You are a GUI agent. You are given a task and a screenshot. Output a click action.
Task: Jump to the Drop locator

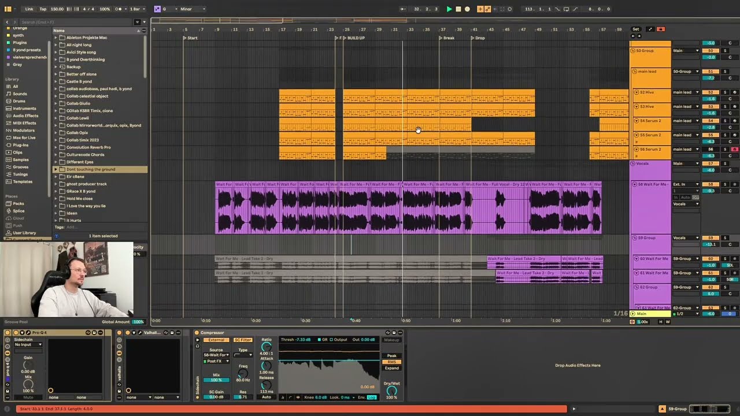click(x=478, y=38)
